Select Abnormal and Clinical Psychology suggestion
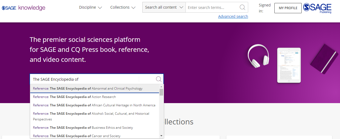340x139 pixels. pyautogui.click(x=95, y=89)
